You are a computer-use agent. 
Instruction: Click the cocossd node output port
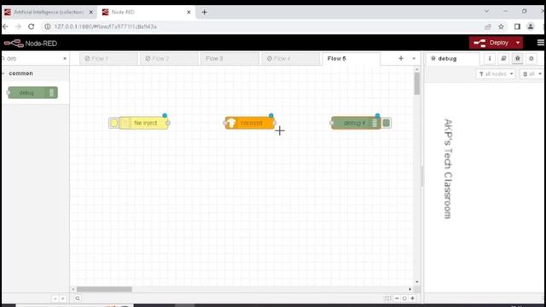click(x=275, y=123)
